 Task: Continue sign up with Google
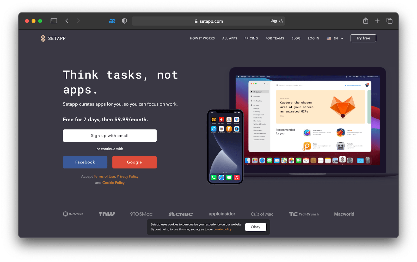[134, 162]
